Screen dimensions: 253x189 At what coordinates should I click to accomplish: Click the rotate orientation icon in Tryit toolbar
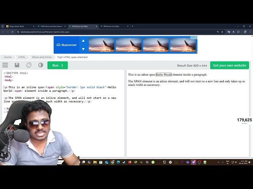click(x=29, y=65)
